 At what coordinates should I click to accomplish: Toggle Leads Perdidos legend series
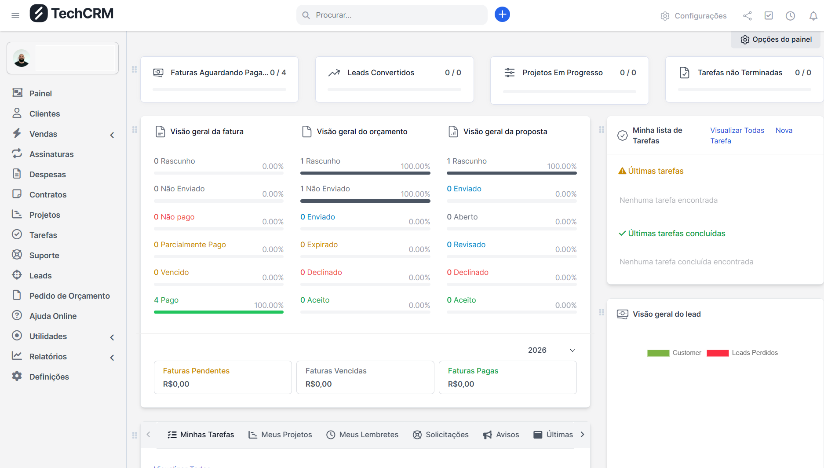(742, 353)
